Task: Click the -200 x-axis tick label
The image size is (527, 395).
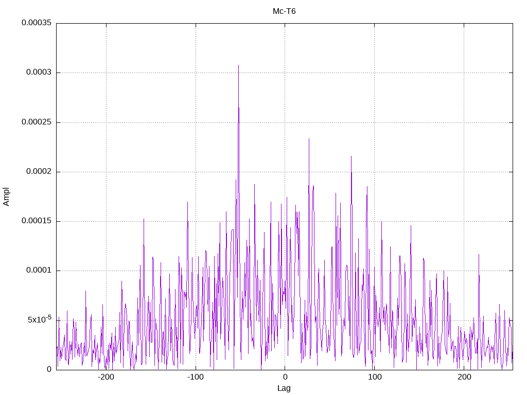Action: pos(106,377)
